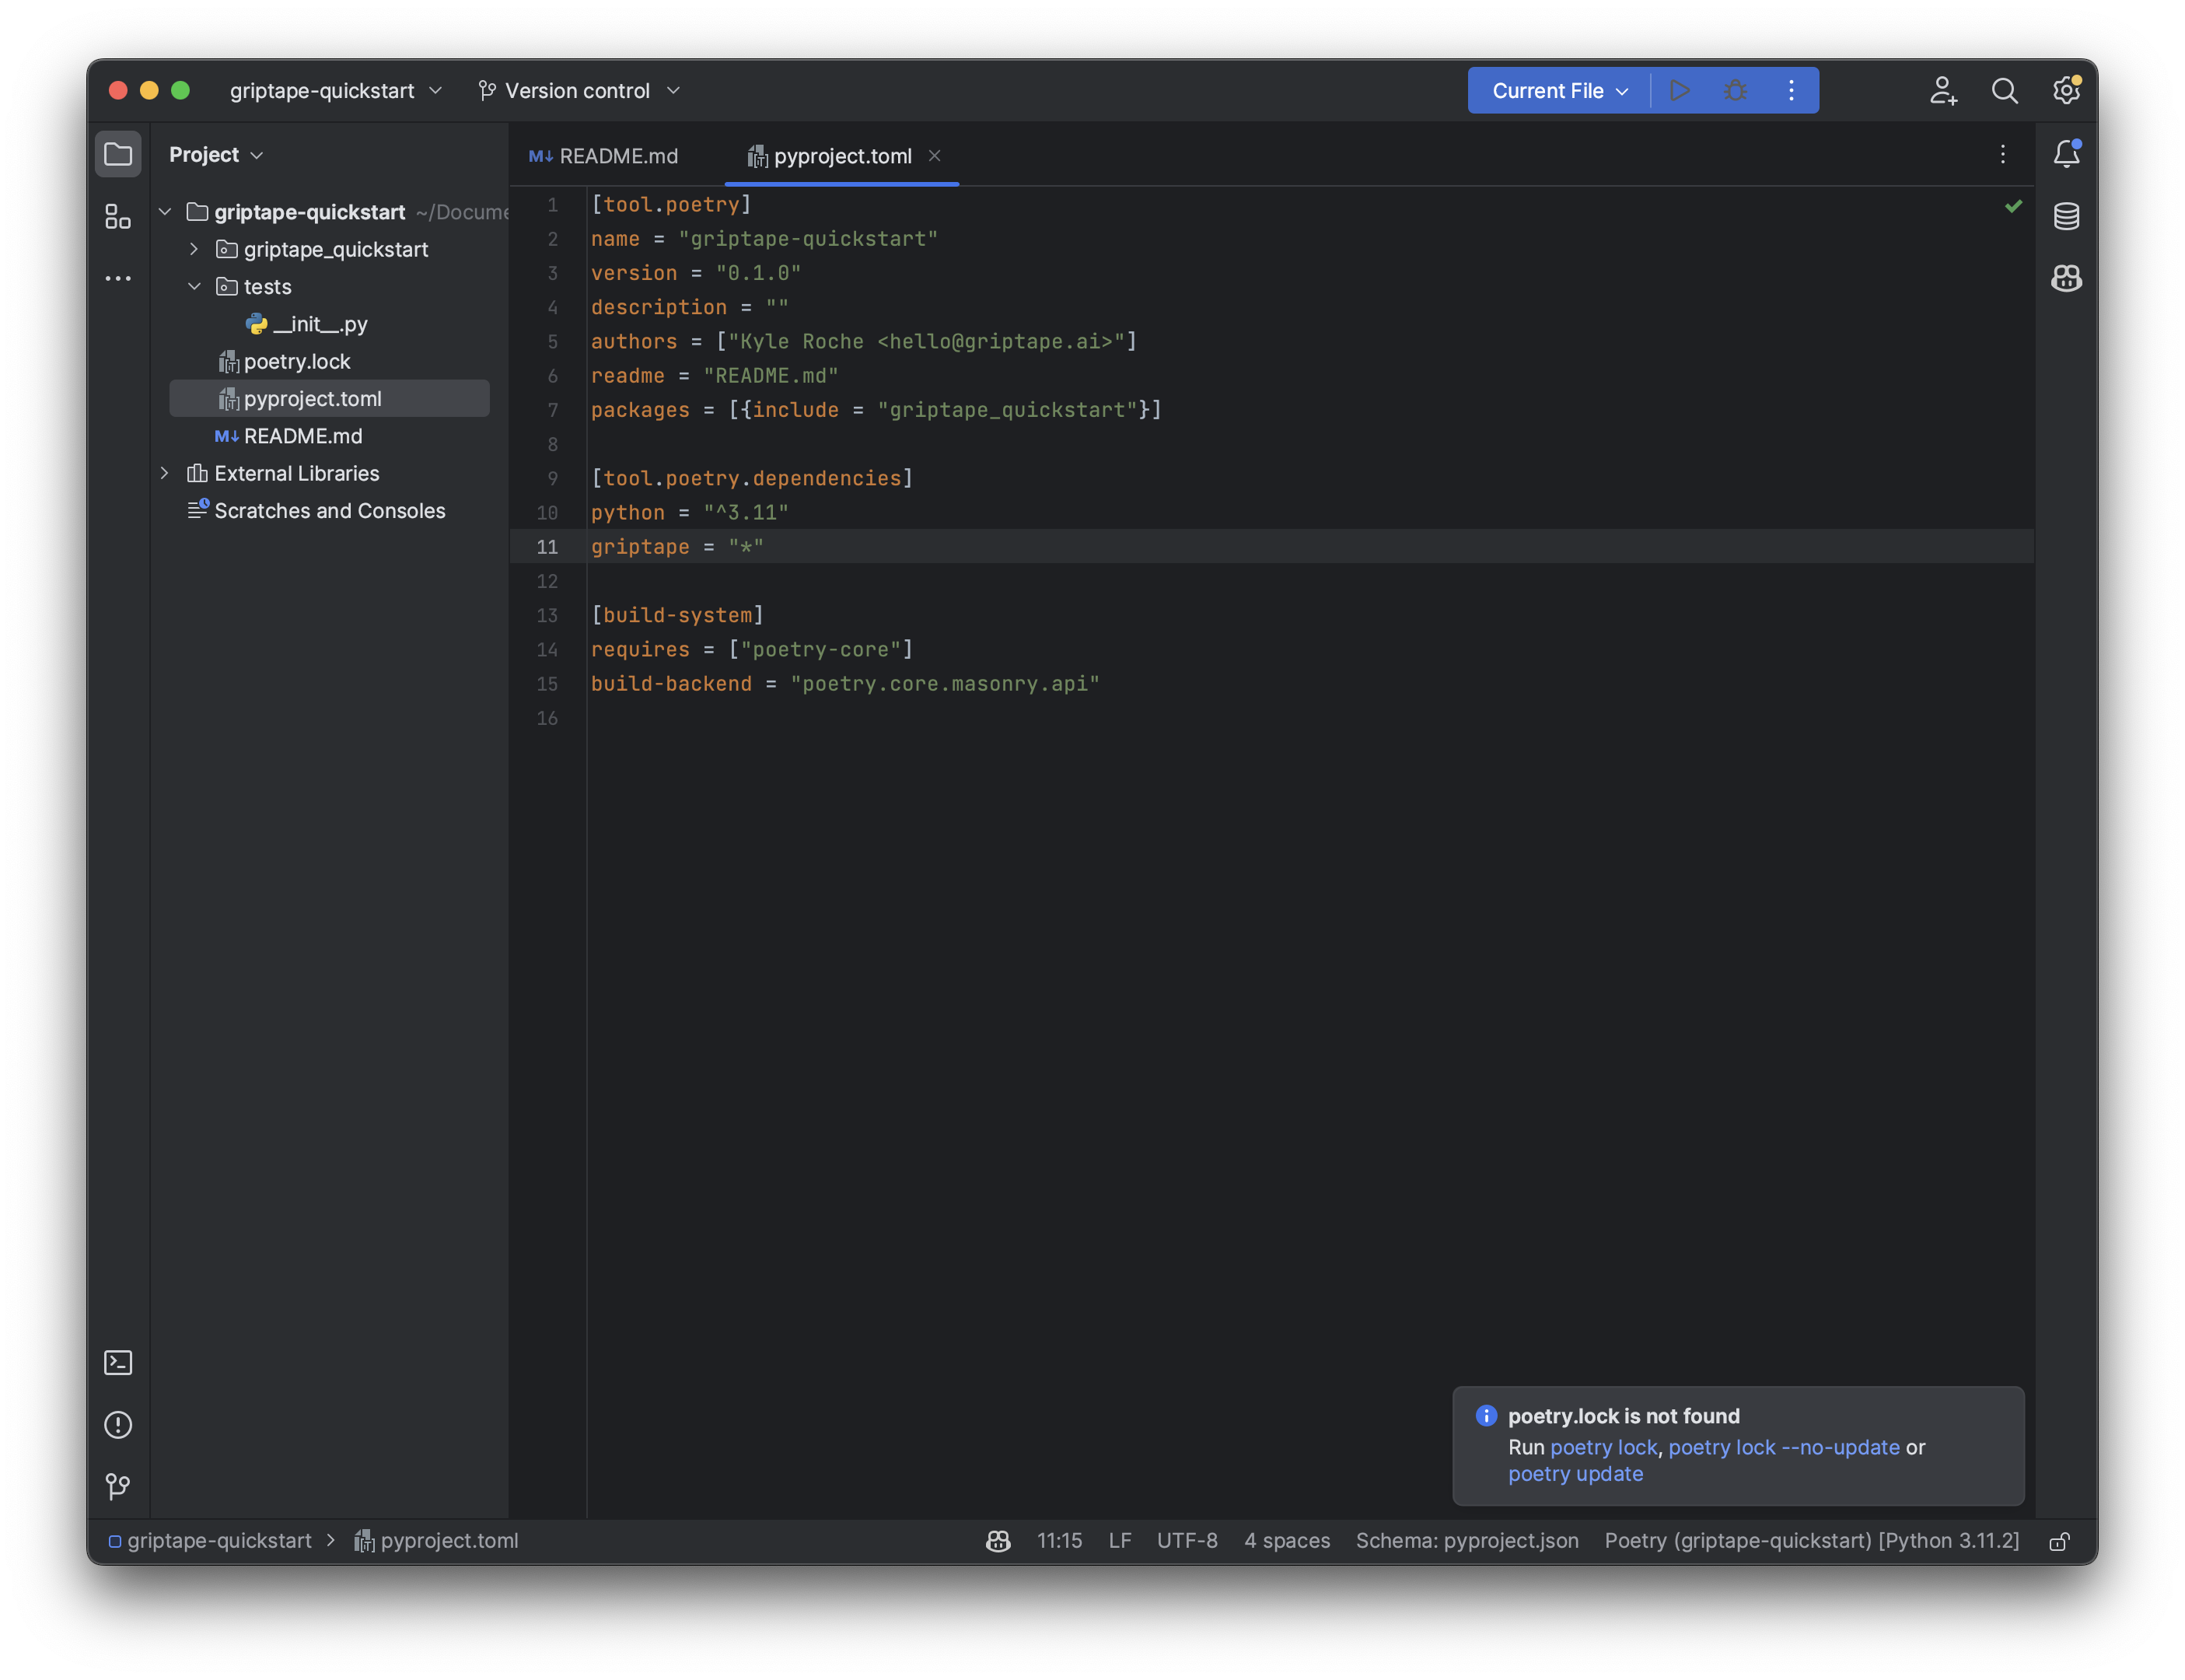This screenshot has height=1680, width=2185.
Task: Open the Version control menu
Action: 579,91
